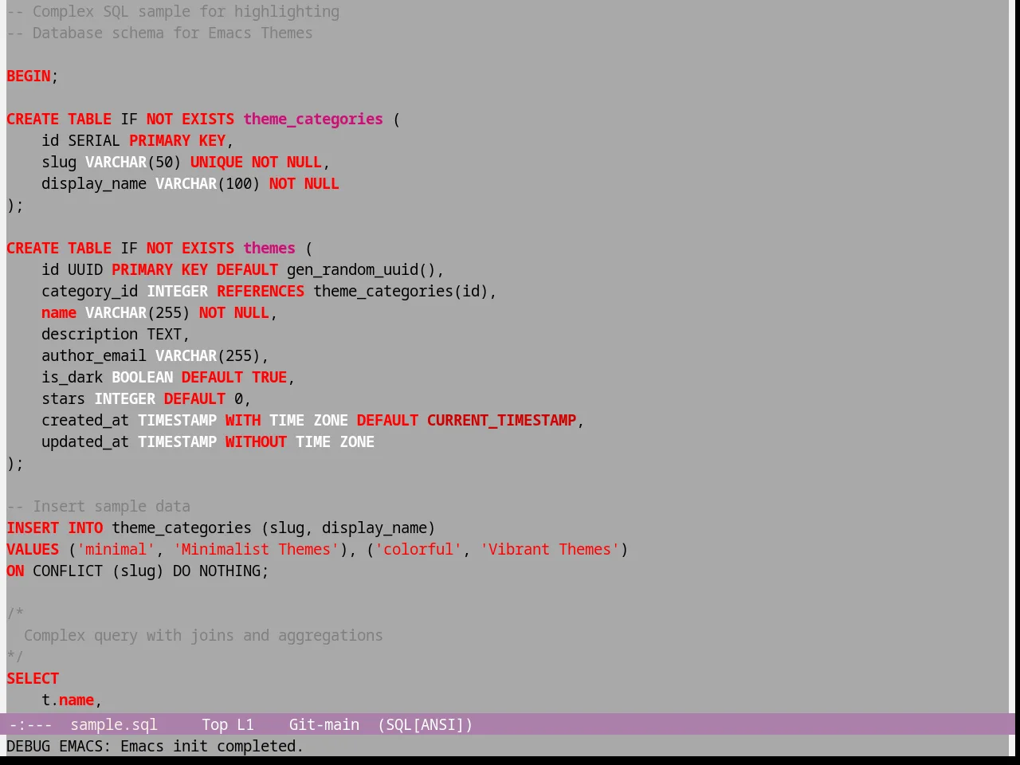This screenshot has height=765, width=1020.
Task: Click the WITHOUT keyword
Action: click(256, 442)
